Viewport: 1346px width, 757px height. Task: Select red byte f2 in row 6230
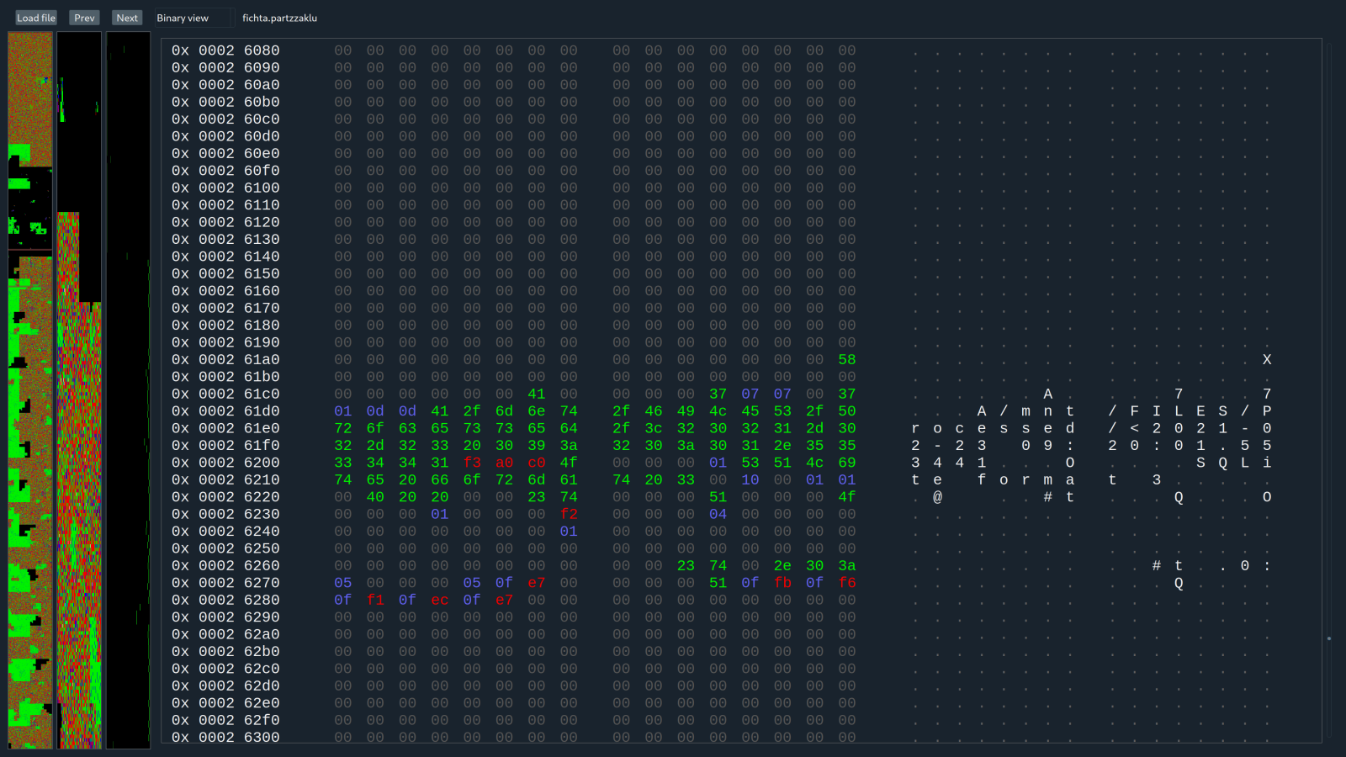[x=569, y=514]
